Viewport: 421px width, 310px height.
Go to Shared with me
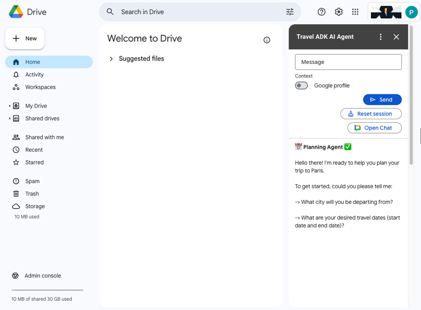pyautogui.click(x=44, y=138)
